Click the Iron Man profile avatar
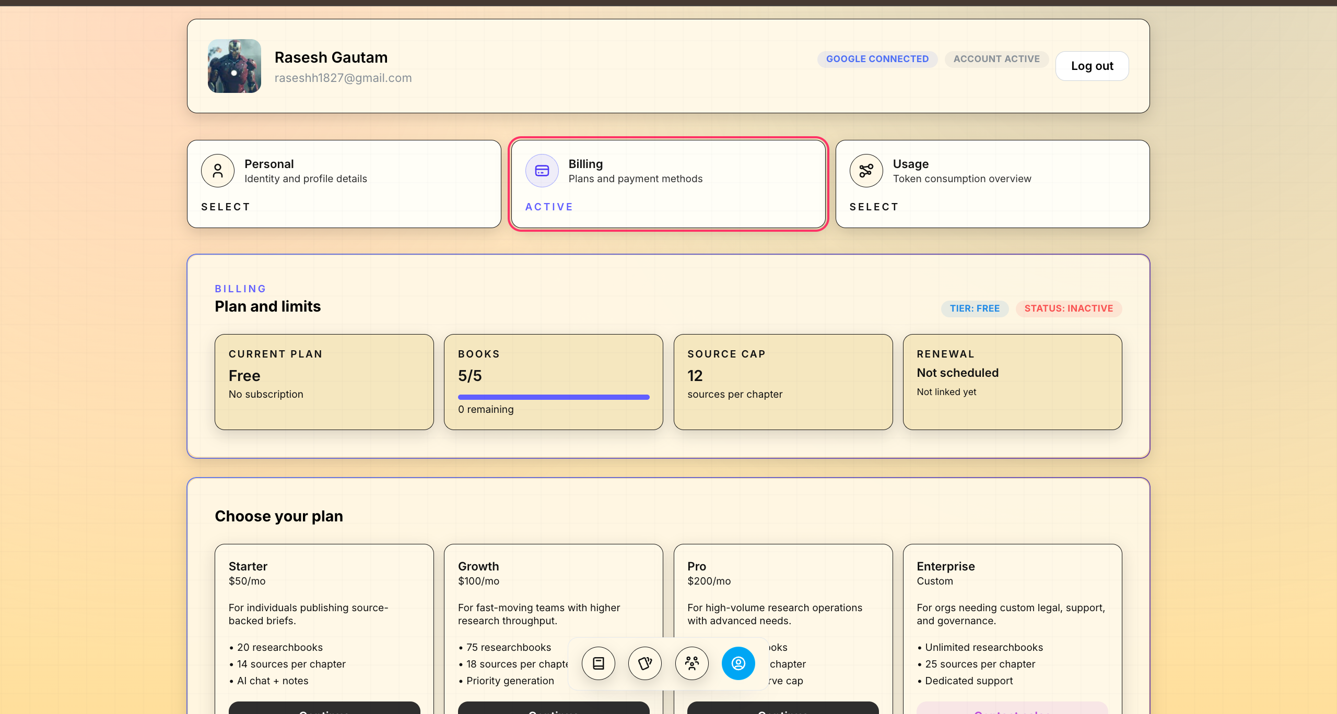The height and width of the screenshot is (714, 1337). point(234,66)
